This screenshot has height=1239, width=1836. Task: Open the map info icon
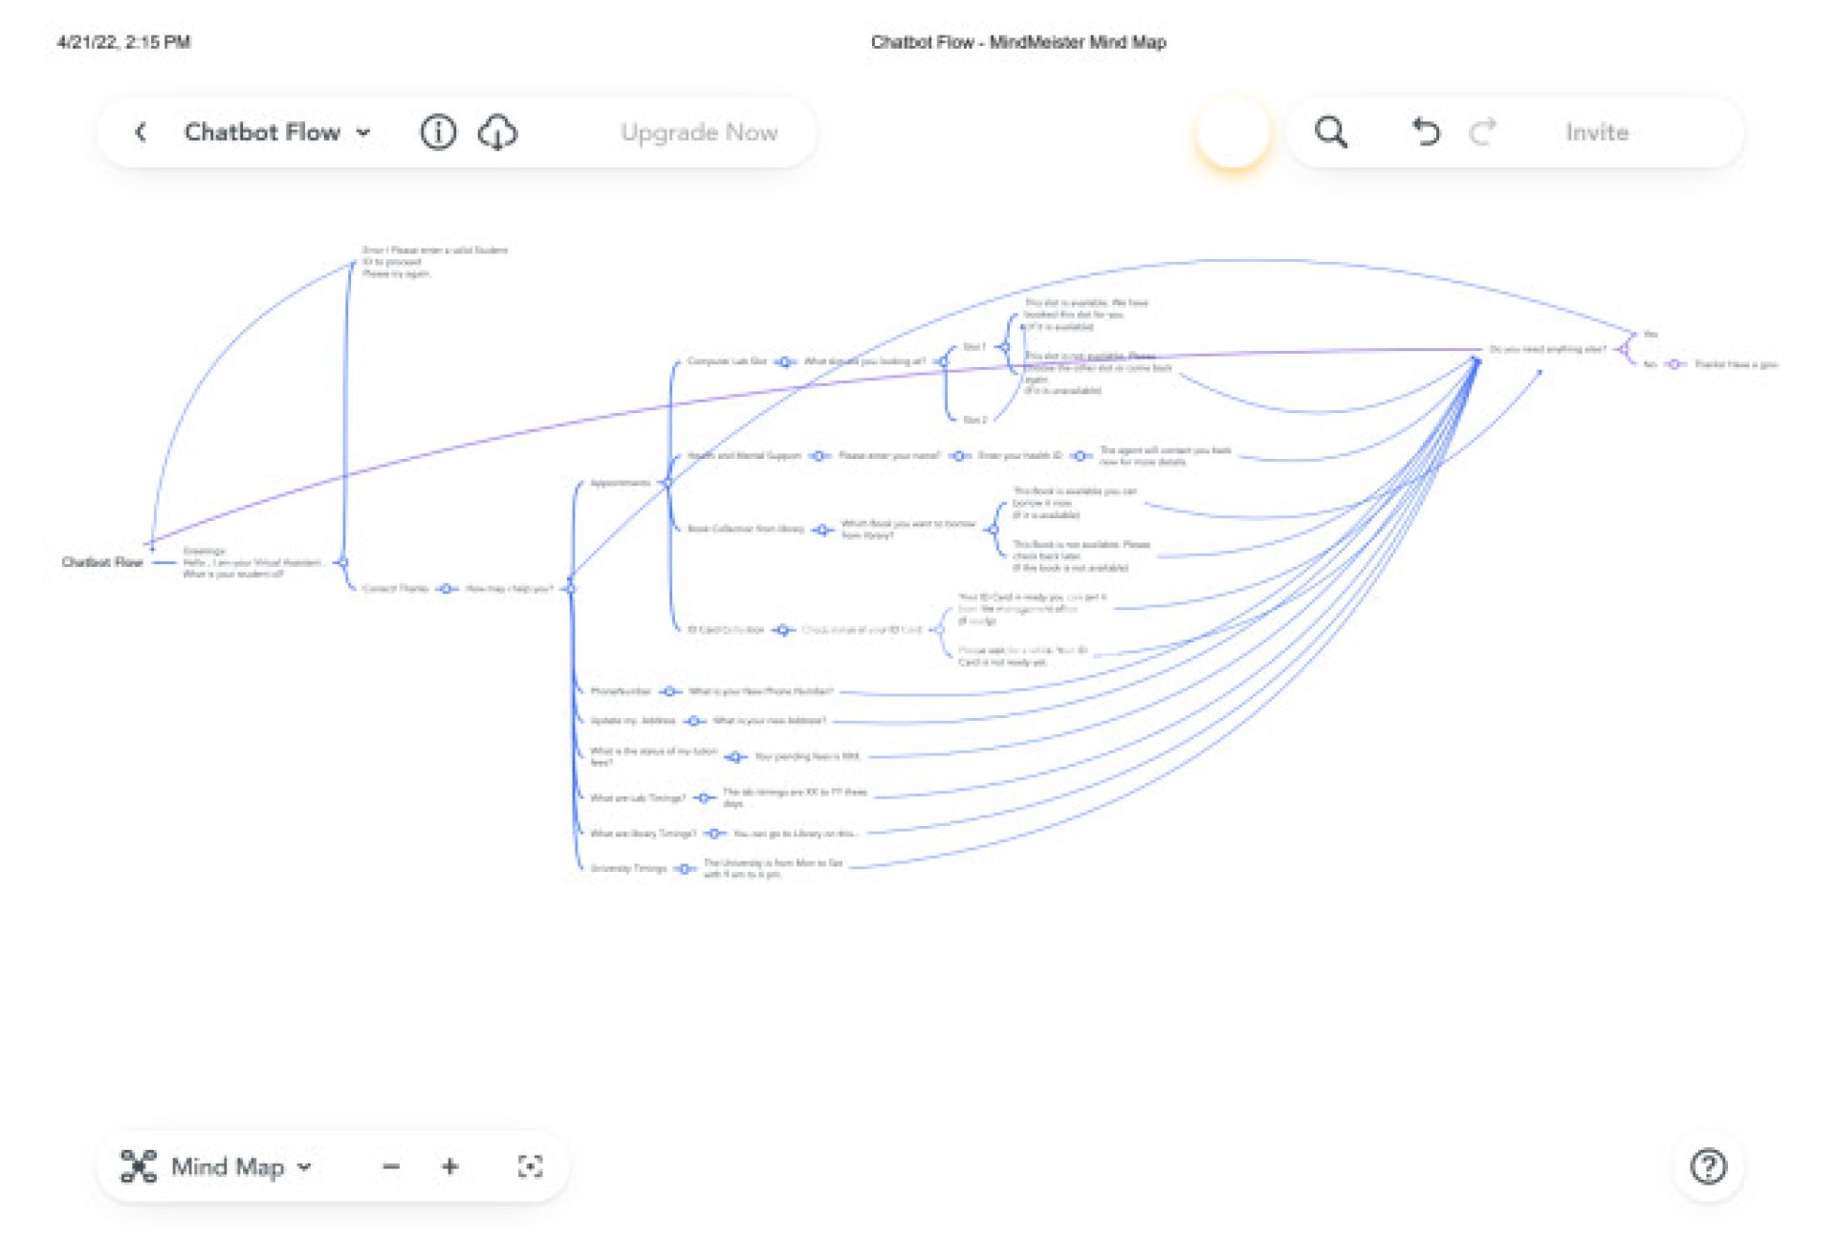coord(438,132)
